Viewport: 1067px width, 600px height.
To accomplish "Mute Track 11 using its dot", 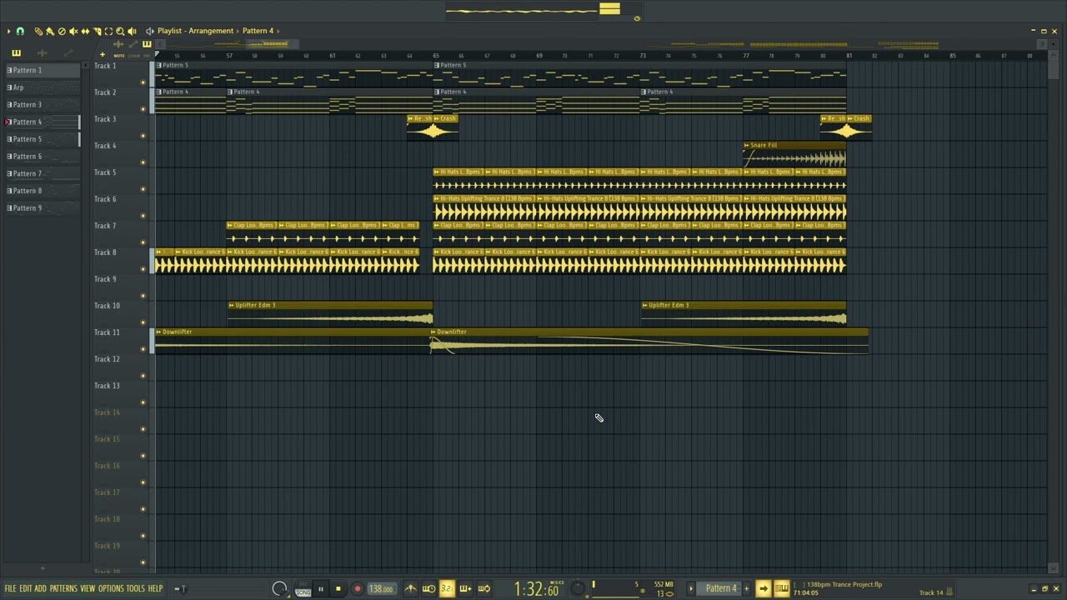I will 143,349.
